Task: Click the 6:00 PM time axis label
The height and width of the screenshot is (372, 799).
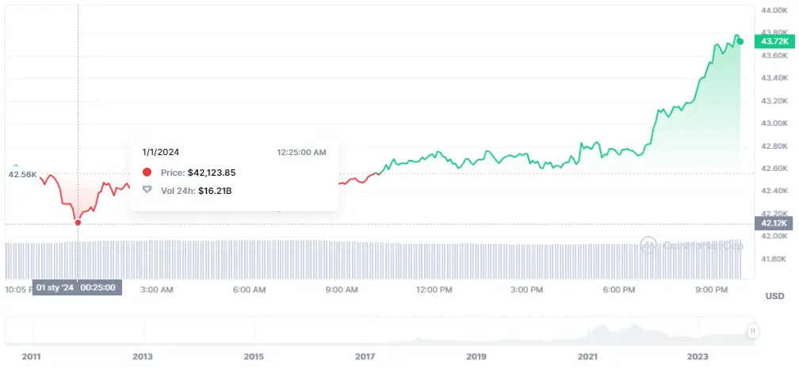Action: click(x=618, y=290)
